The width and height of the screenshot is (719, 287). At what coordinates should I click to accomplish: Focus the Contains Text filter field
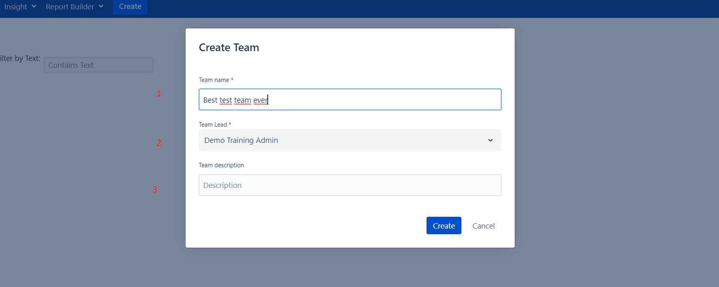click(x=98, y=65)
